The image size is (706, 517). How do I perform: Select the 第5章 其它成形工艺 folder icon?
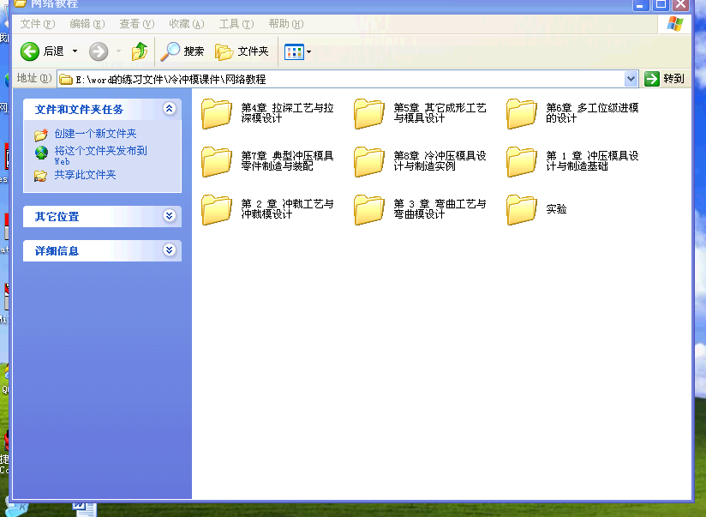pyautogui.click(x=369, y=113)
